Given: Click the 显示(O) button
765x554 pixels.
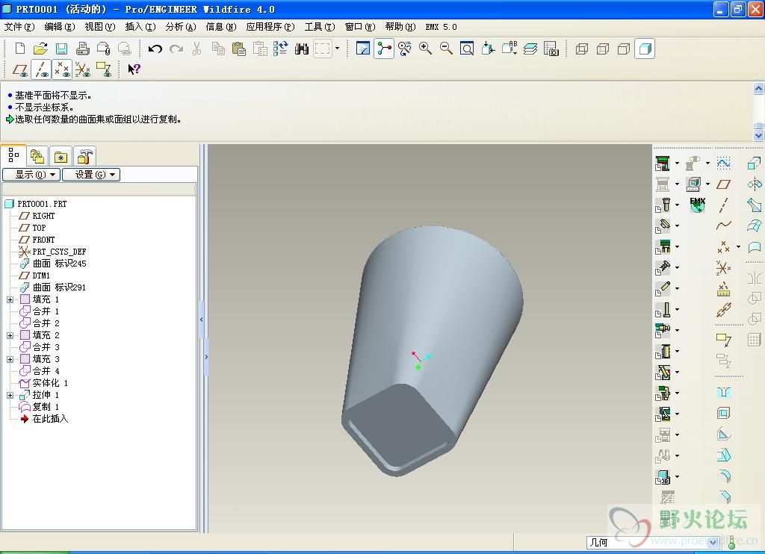Looking at the screenshot, I should click(x=31, y=175).
